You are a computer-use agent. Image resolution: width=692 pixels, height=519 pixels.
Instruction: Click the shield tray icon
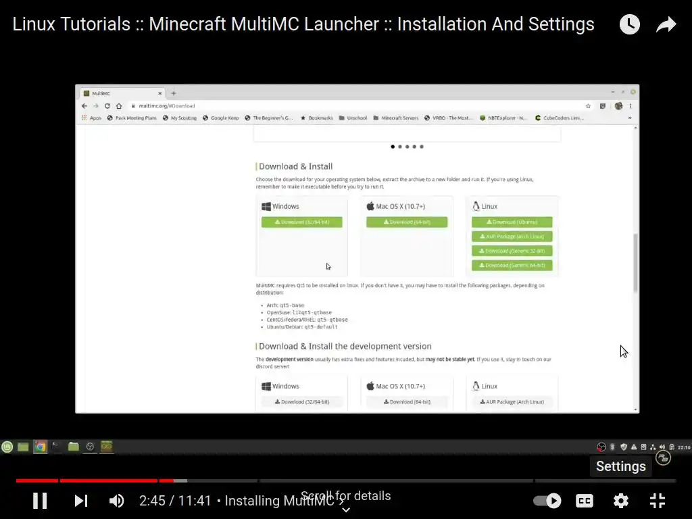(624, 447)
